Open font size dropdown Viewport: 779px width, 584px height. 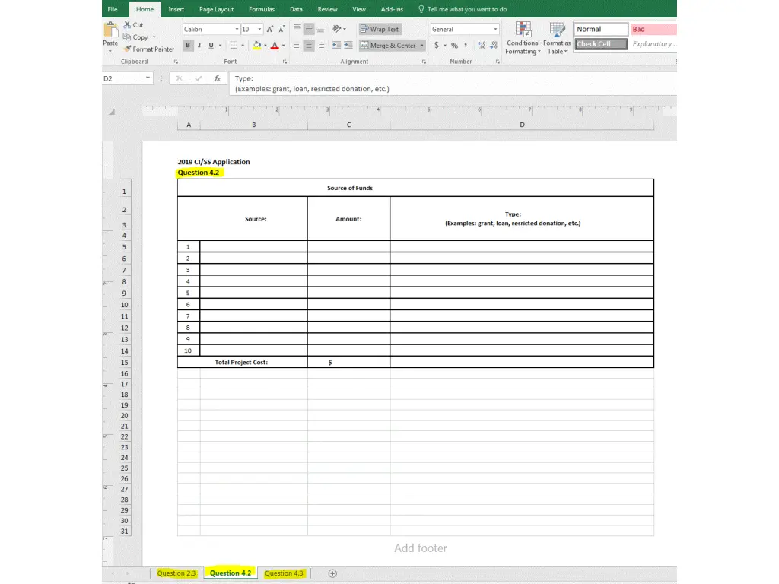click(x=259, y=30)
